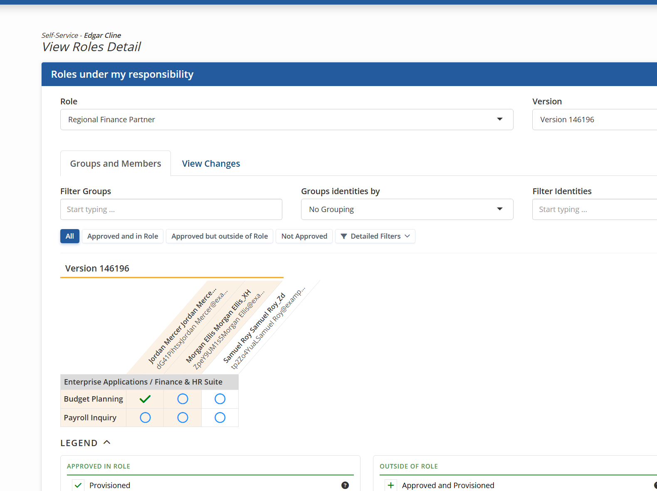Click Samuel Roy's Budget Planning circle
The image size is (657, 491).
click(220, 399)
